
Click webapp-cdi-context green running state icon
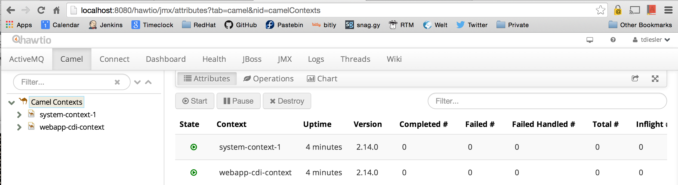tap(194, 173)
